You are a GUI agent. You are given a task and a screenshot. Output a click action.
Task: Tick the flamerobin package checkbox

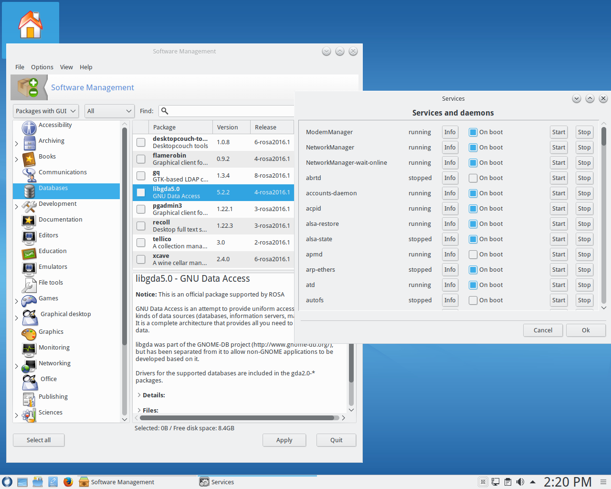click(141, 159)
